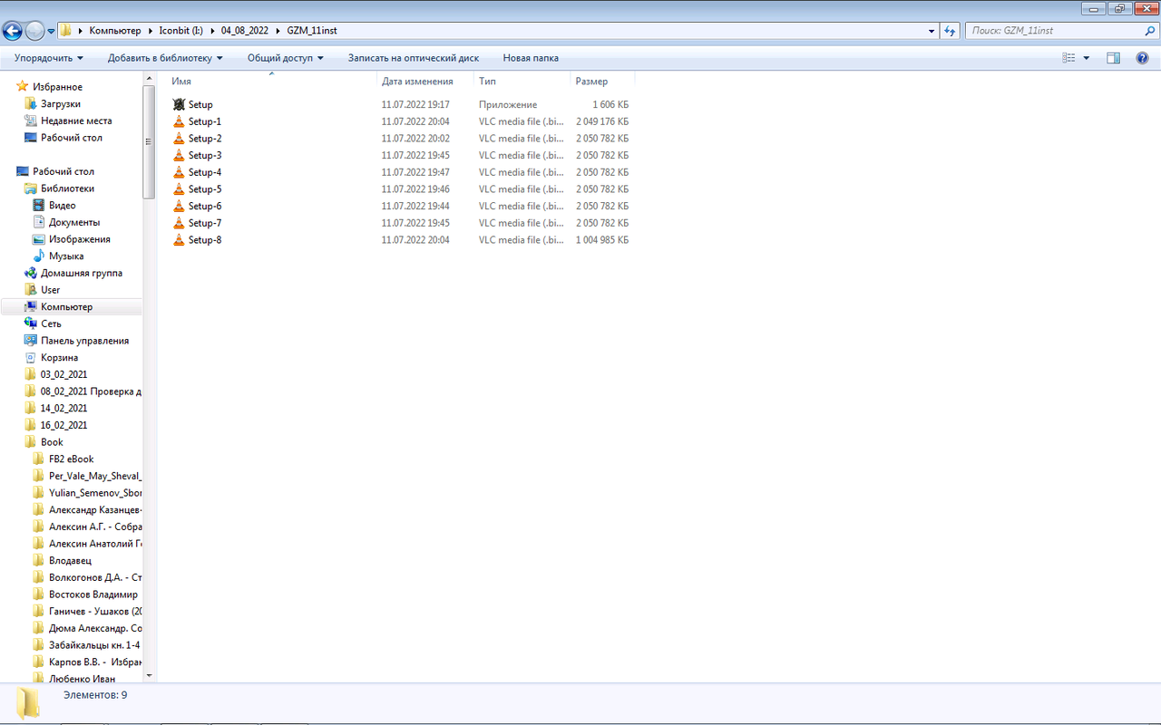The width and height of the screenshot is (1161, 725).
Task: Select the Setup-8 VLC cone icon
Action: (179, 240)
